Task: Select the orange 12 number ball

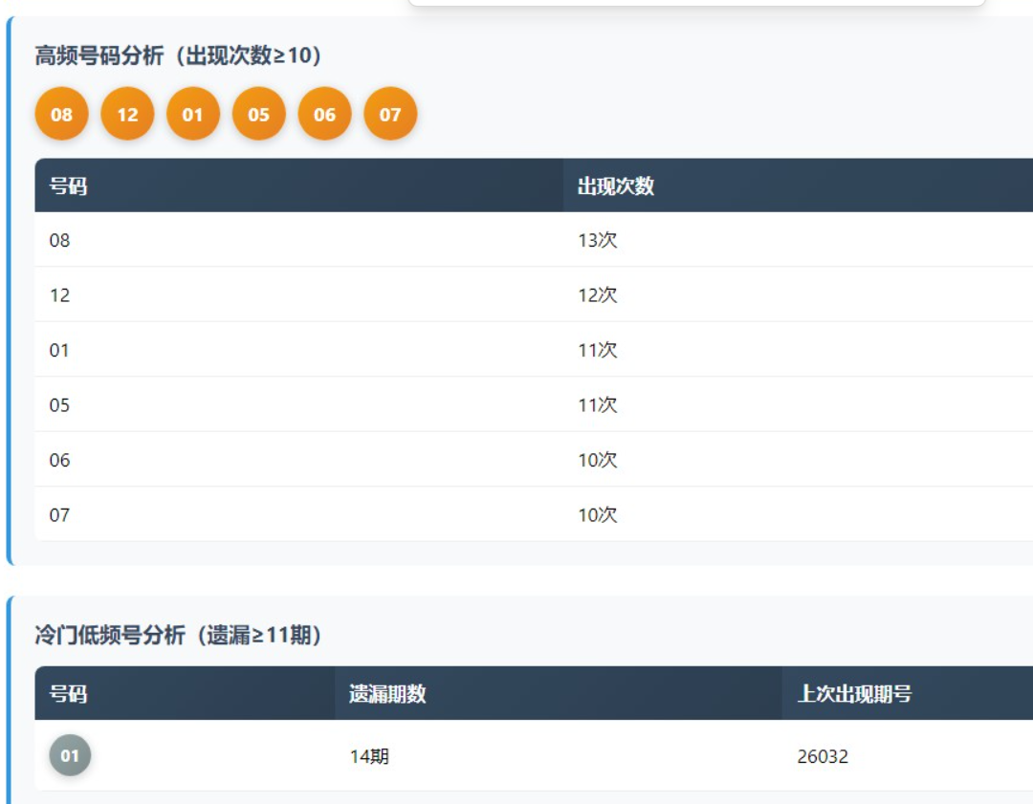Action: tap(127, 115)
